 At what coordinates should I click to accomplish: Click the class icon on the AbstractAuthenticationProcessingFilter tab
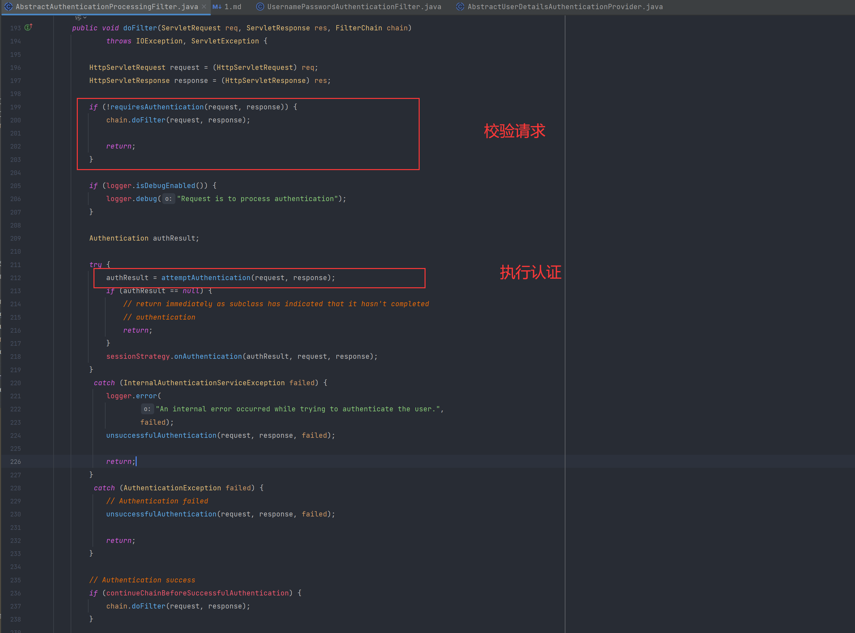coord(8,7)
